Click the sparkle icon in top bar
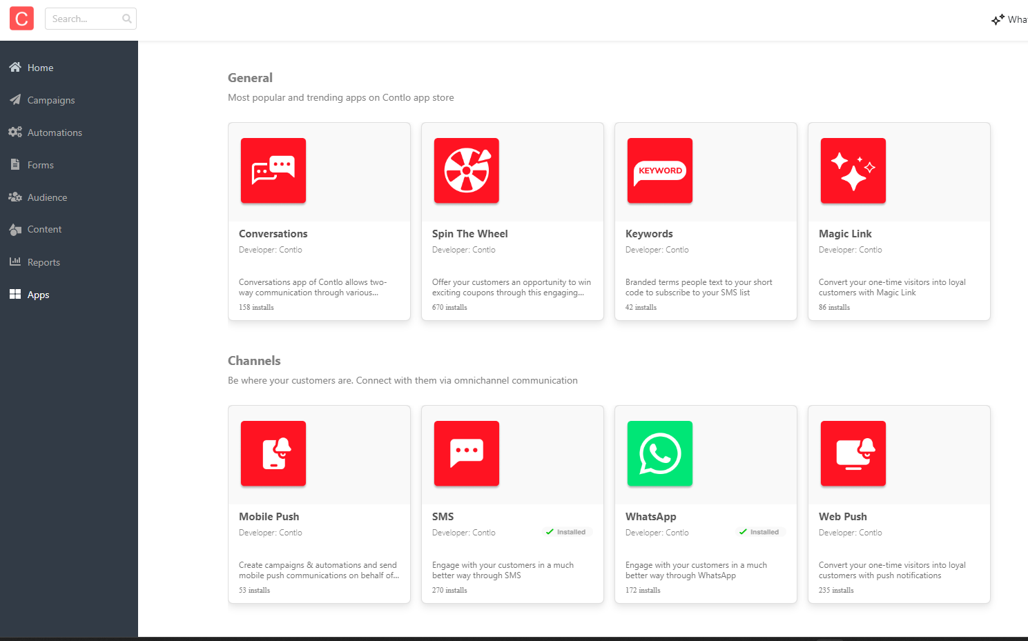 (998, 19)
